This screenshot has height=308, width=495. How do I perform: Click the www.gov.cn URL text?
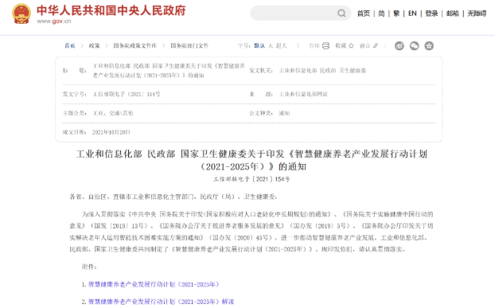point(53,21)
